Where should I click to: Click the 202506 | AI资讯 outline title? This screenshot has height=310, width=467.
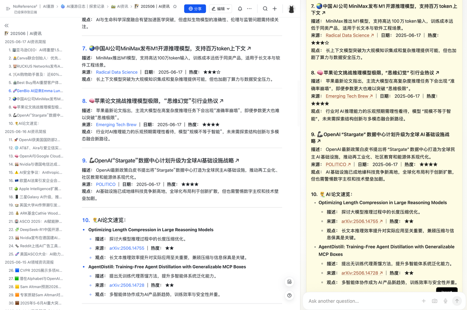pyautogui.click(x=23, y=34)
